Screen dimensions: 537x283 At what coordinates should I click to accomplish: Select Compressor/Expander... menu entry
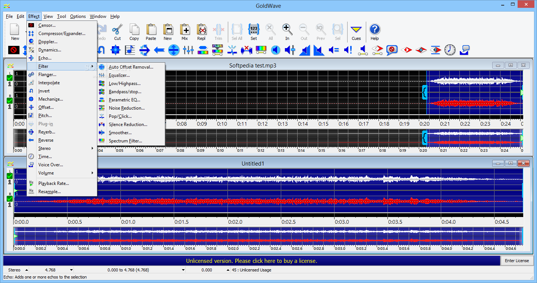pos(62,34)
